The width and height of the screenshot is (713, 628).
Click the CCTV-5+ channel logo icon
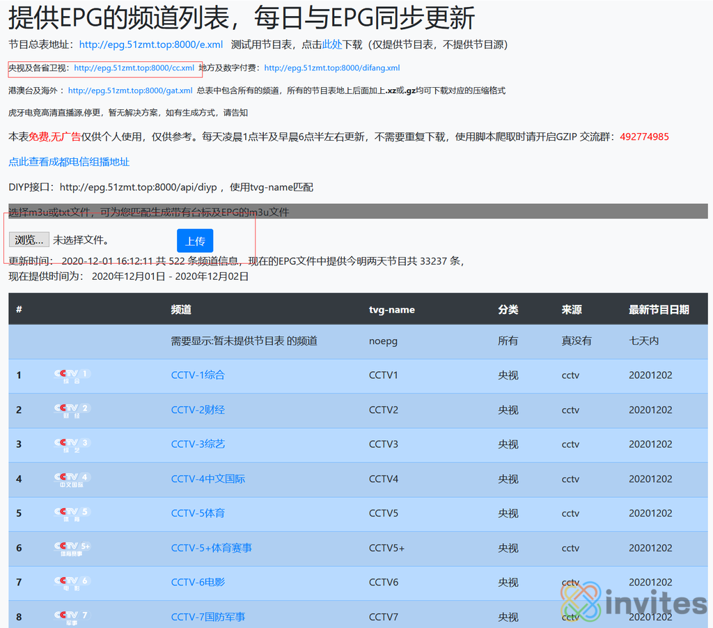click(72, 549)
